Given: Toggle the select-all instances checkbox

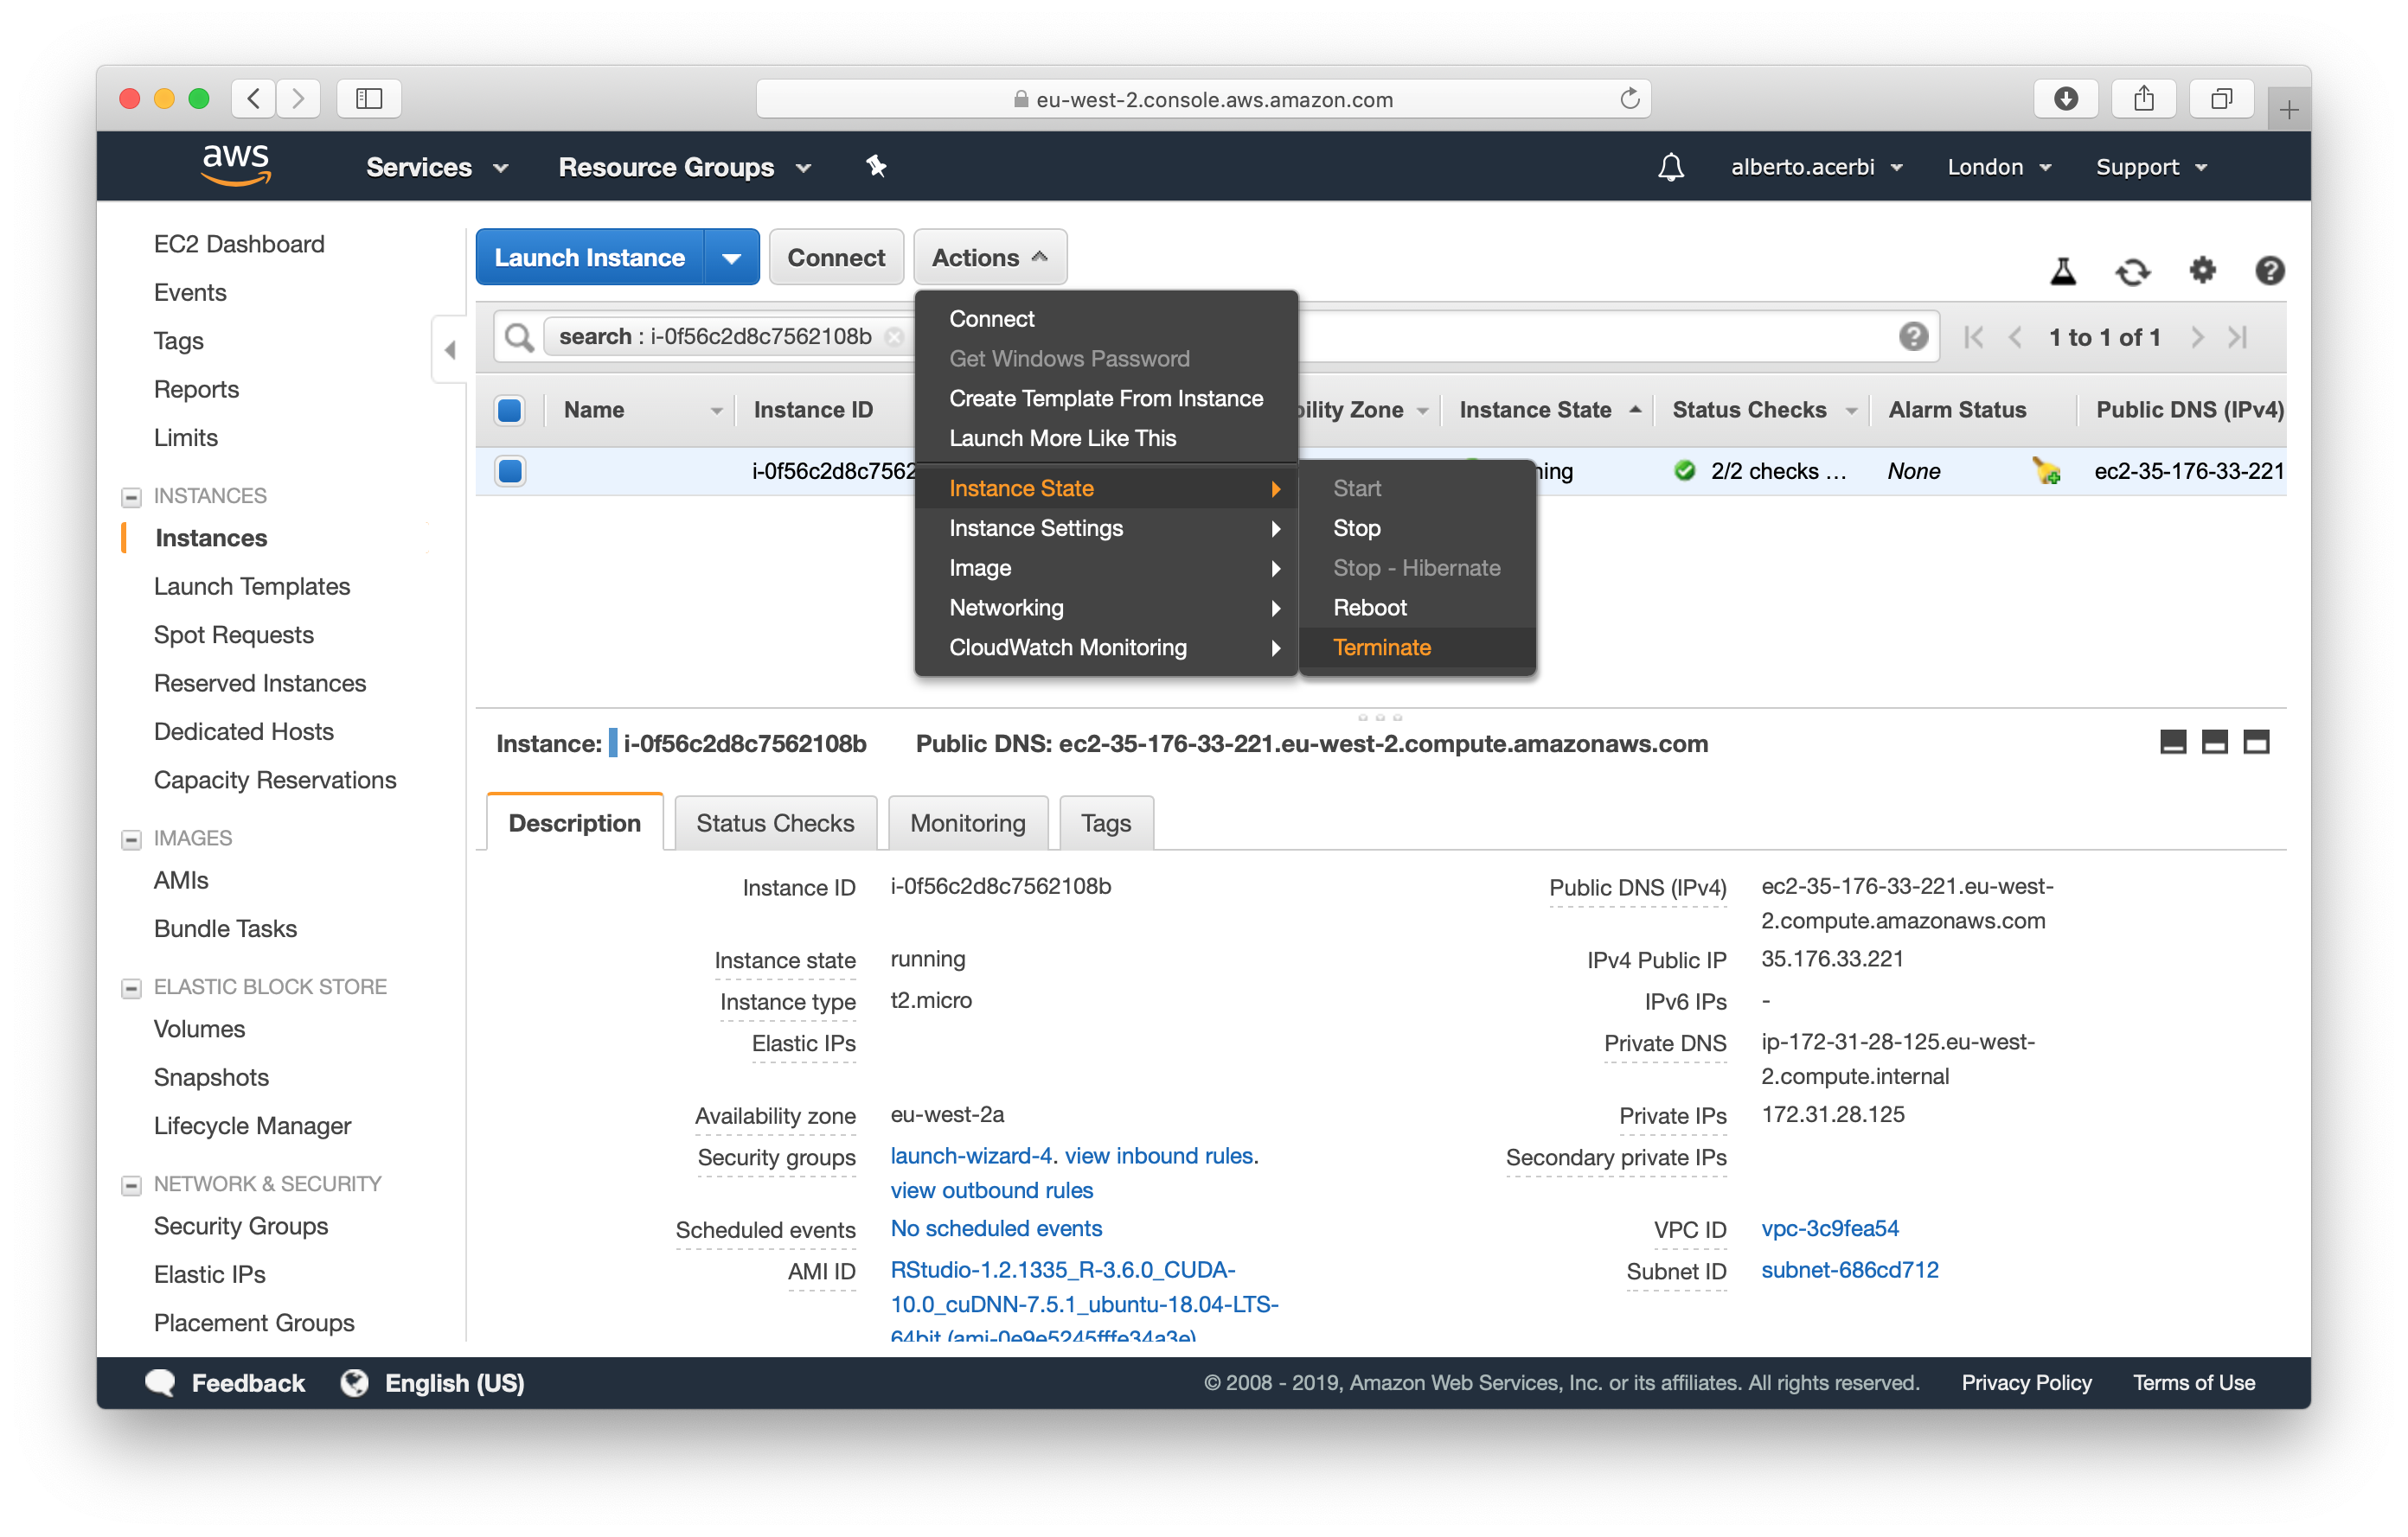Looking at the screenshot, I should (509, 410).
